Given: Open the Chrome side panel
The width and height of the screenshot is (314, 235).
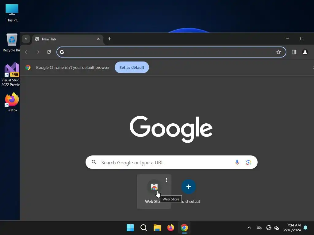Looking at the screenshot, I should coord(294,52).
